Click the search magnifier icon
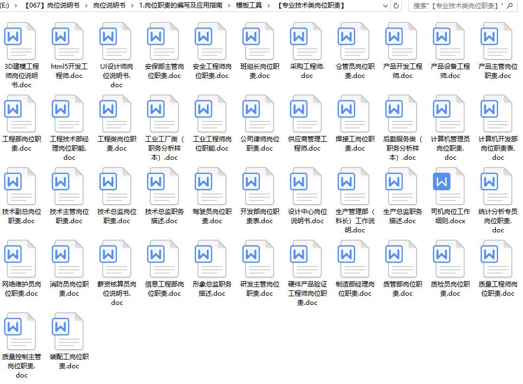This screenshot has width=523, height=384. [510, 5]
